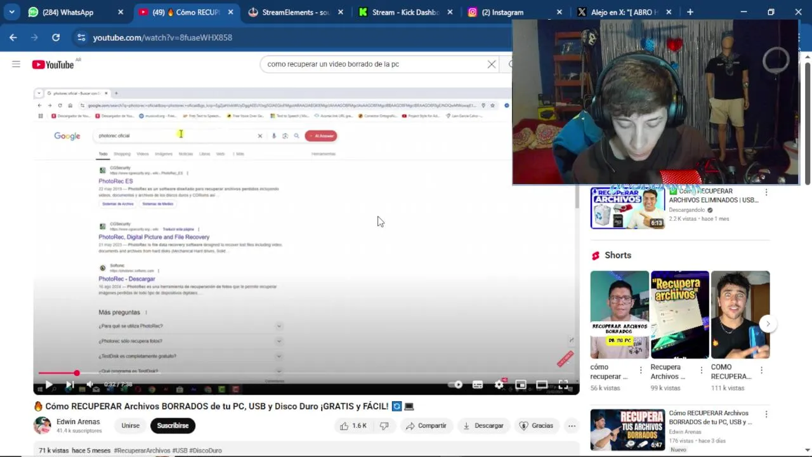Screen dimensions: 812x457
Task: Open site information icon in address bar
Action: pos(81,37)
